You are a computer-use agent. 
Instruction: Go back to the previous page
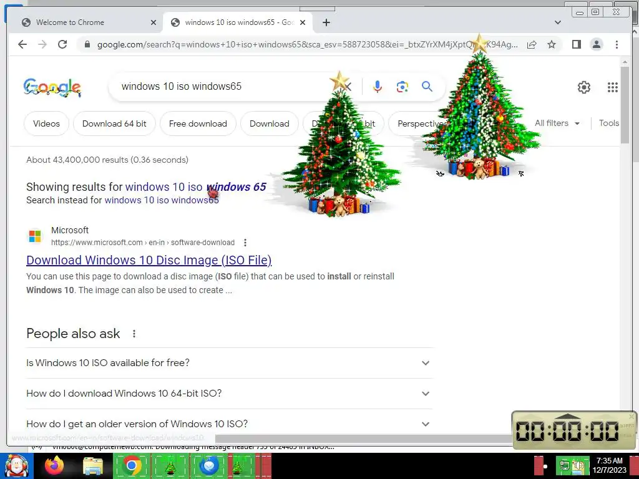[22, 44]
